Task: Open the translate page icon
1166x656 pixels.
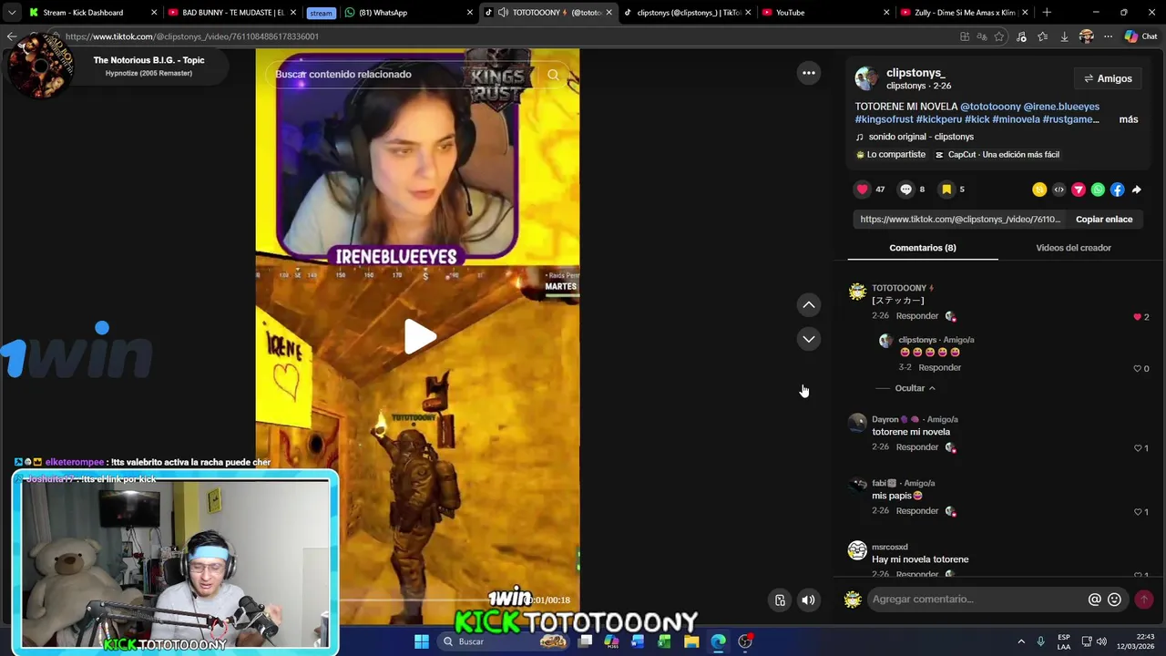Action: tap(982, 36)
